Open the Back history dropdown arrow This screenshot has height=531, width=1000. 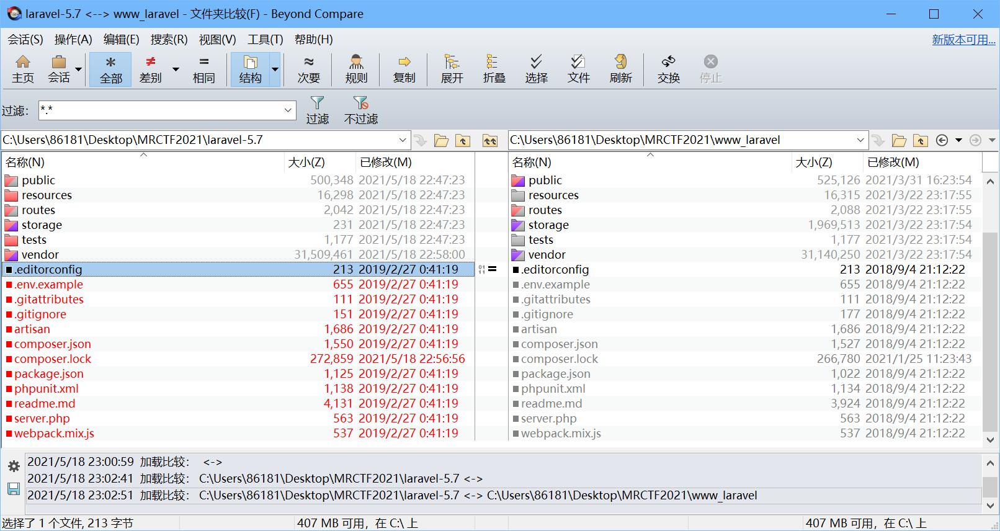[958, 140]
